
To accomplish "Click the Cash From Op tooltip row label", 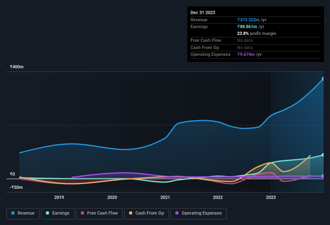I will [205, 47].
